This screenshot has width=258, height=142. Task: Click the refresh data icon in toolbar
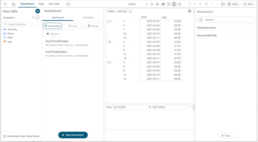(152, 4)
